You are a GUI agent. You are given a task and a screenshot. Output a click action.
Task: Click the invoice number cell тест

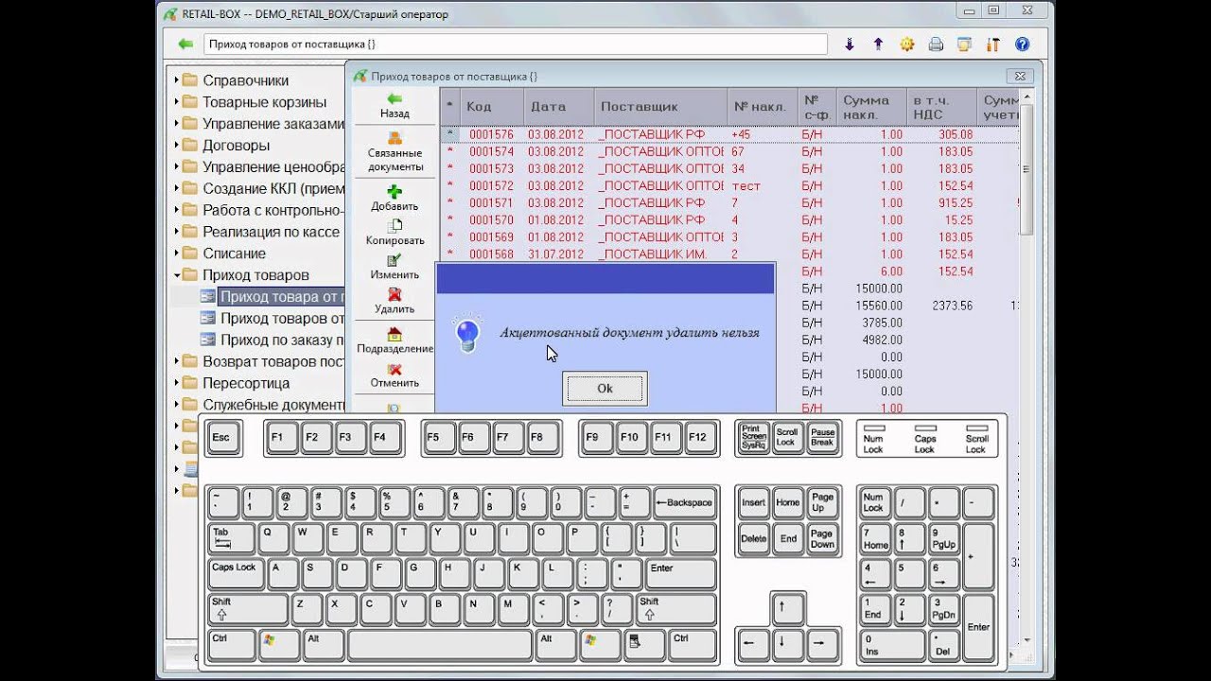(x=746, y=185)
